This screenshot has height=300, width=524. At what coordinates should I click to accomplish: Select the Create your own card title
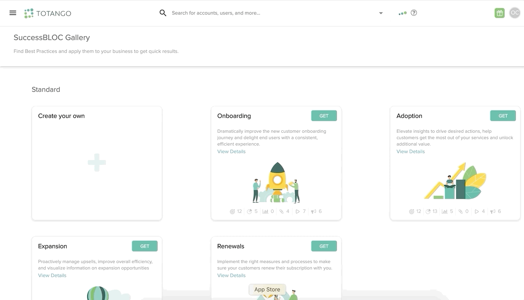point(61,116)
